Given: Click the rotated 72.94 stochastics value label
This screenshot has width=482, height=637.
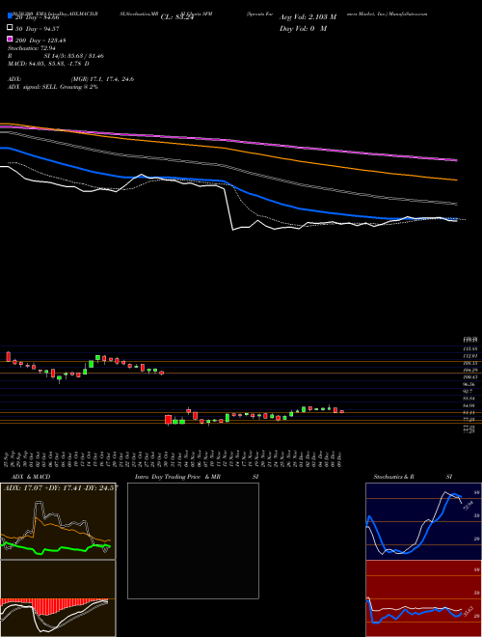Looking at the screenshot, I should click(x=467, y=506).
